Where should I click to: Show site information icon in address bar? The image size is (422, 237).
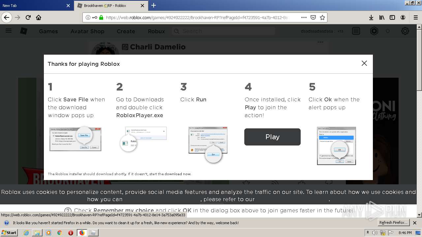[88, 17]
